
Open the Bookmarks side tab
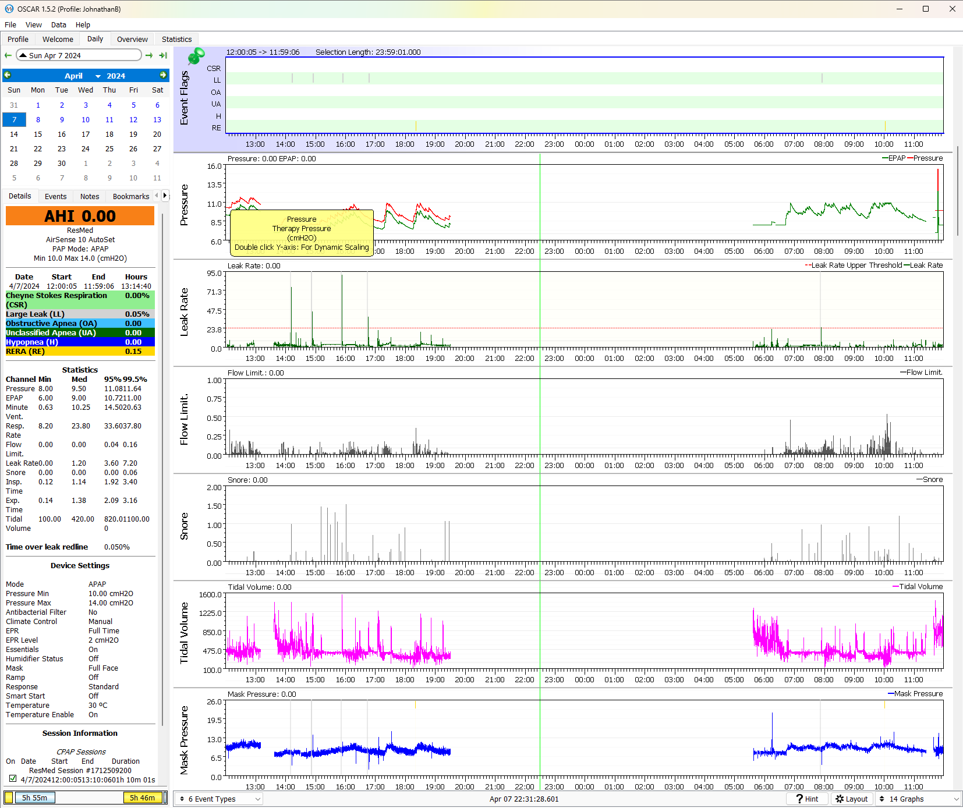131,196
